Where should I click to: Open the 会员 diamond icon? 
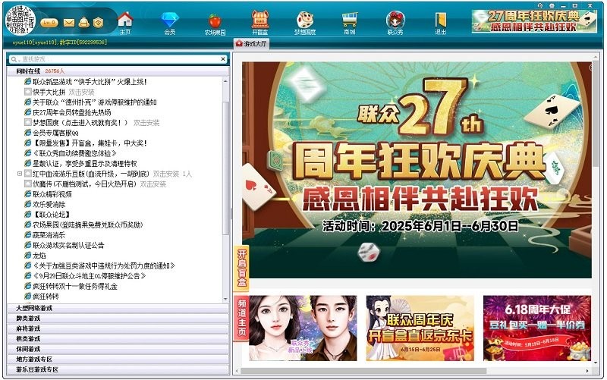[x=170, y=23]
